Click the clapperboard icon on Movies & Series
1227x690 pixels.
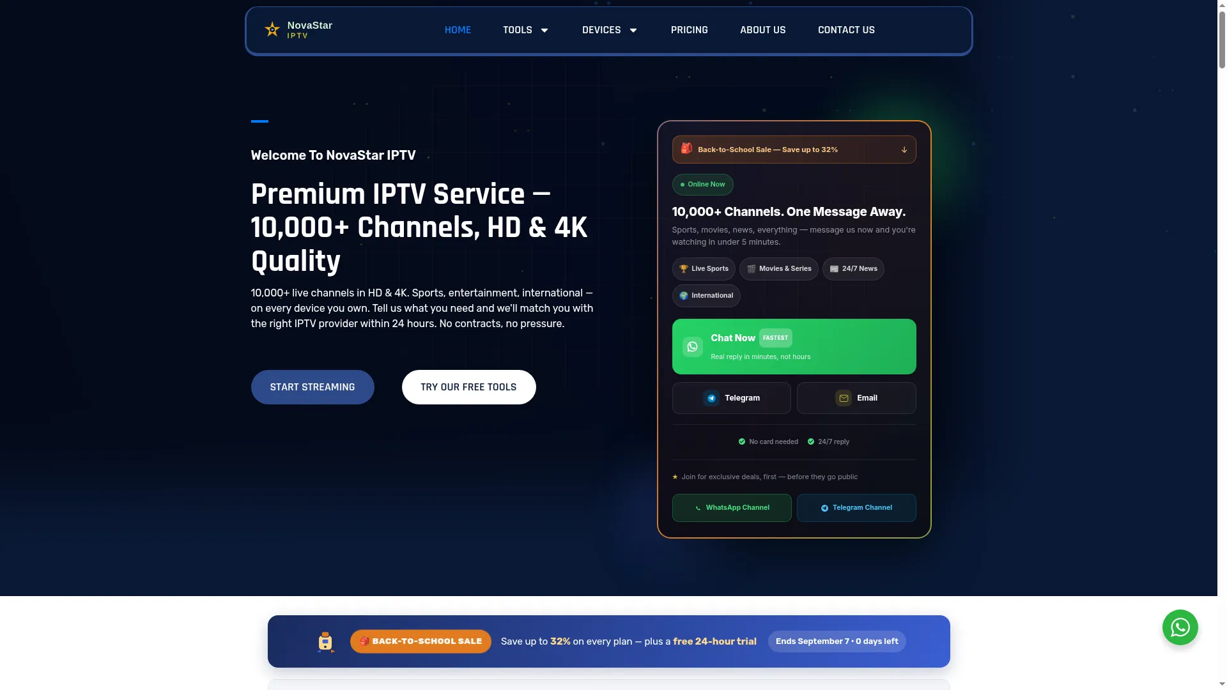[x=752, y=269]
